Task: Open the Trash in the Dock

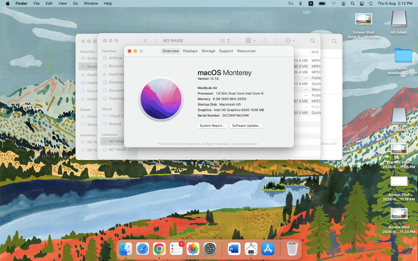Action: 292,248
